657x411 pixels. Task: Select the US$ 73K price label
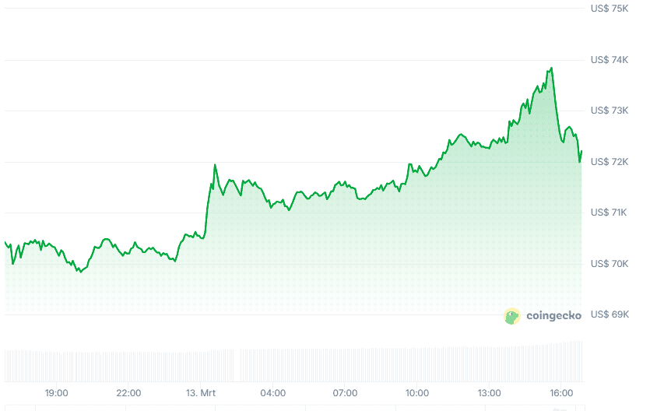pos(609,111)
